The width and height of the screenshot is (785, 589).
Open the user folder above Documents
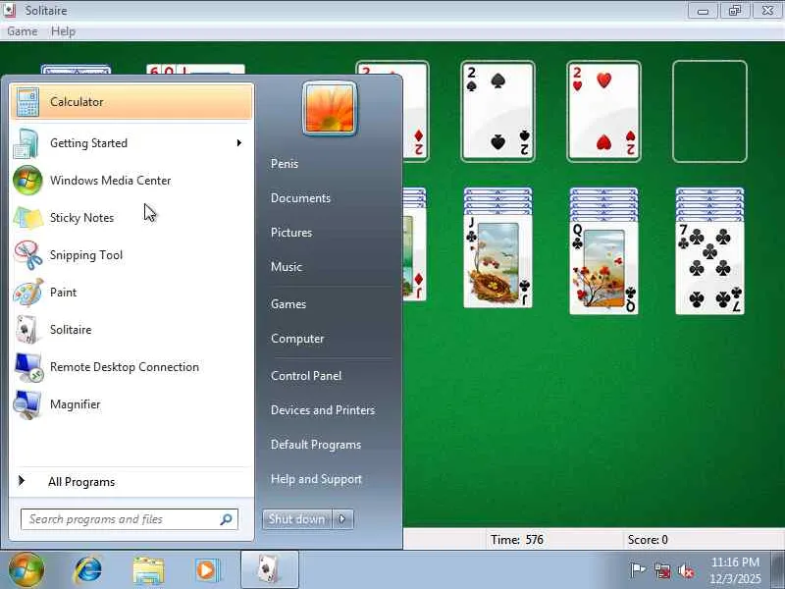click(285, 164)
